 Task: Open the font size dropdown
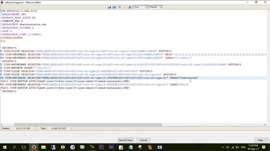146,7
